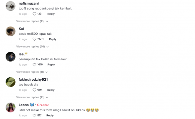Like nafismuzani's comment with heart icon

click(34, 14)
